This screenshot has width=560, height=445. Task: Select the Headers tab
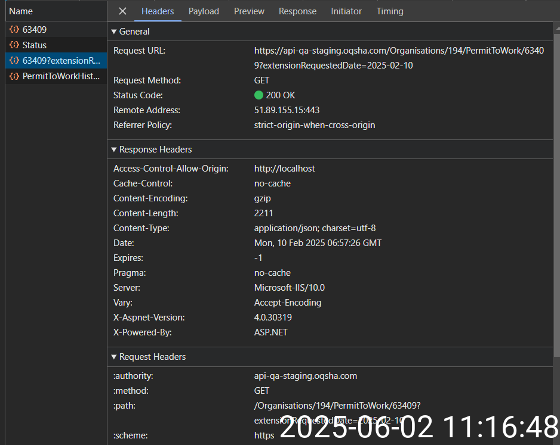tap(158, 11)
